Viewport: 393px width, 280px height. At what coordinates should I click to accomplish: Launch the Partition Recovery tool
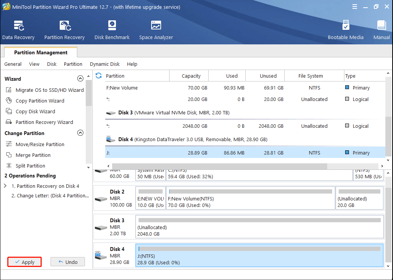pos(64,29)
